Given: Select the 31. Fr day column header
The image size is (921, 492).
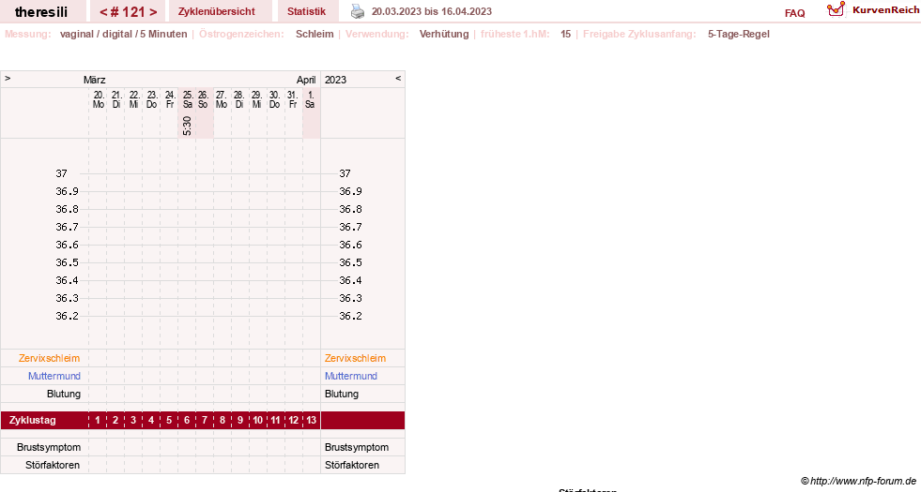Looking at the screenshot, I should [293, 99].
